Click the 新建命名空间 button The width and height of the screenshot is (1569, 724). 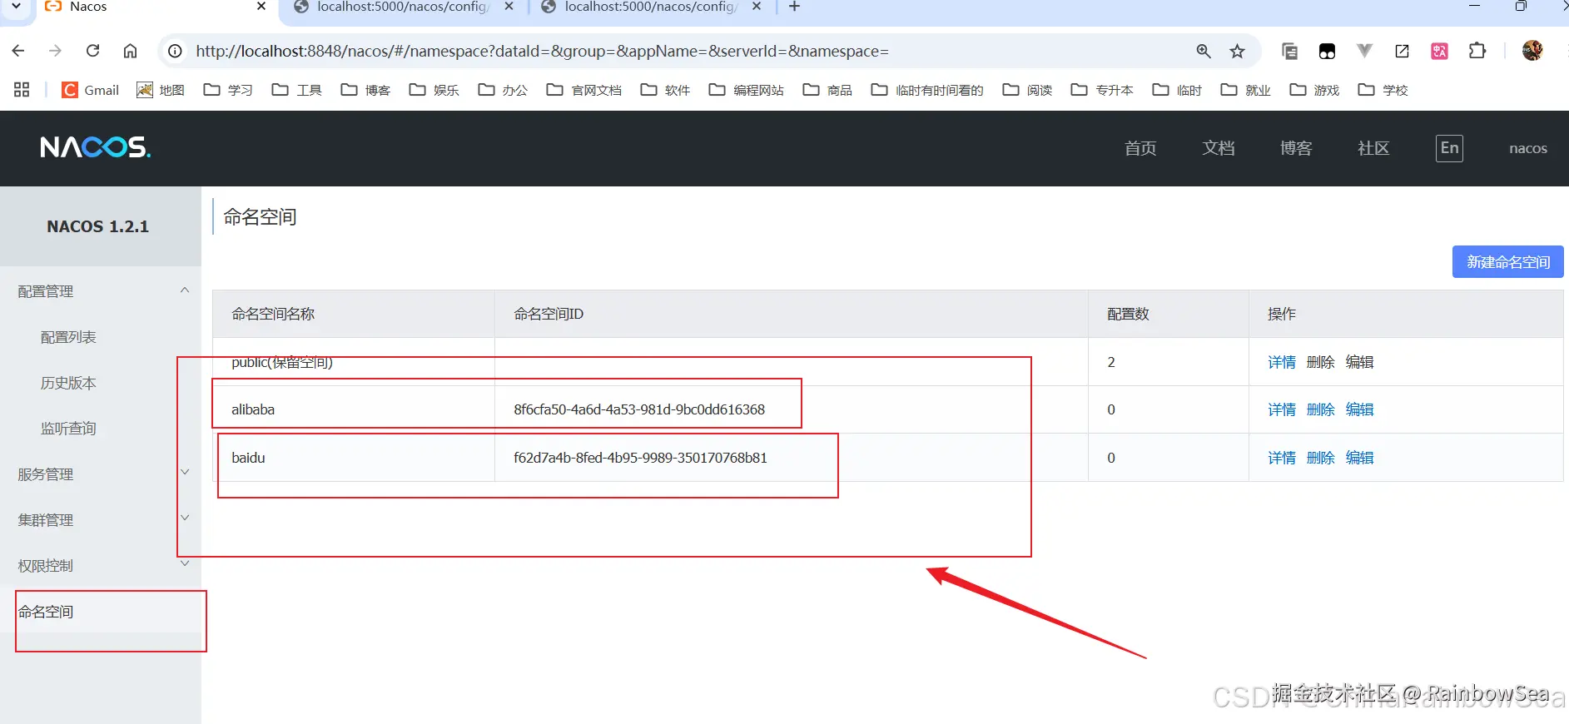pyautogui.click(x=1508, y=262)
